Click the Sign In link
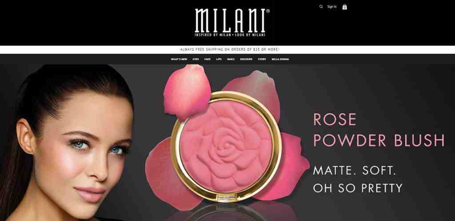This screenshot has width=455, height=221. [x=332, y=6]
